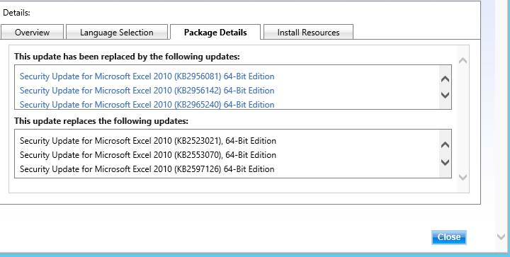This screenshot has height=257, width=510.
Task: Click the details panel scroll up arrow
Action: [463, 60]
